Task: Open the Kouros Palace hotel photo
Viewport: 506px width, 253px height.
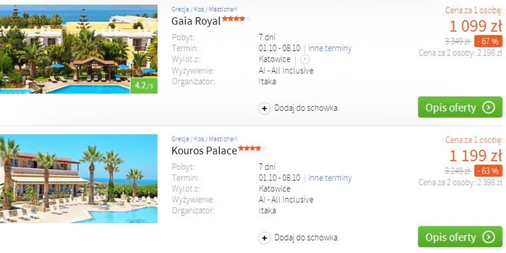Action: coord(79,179)
